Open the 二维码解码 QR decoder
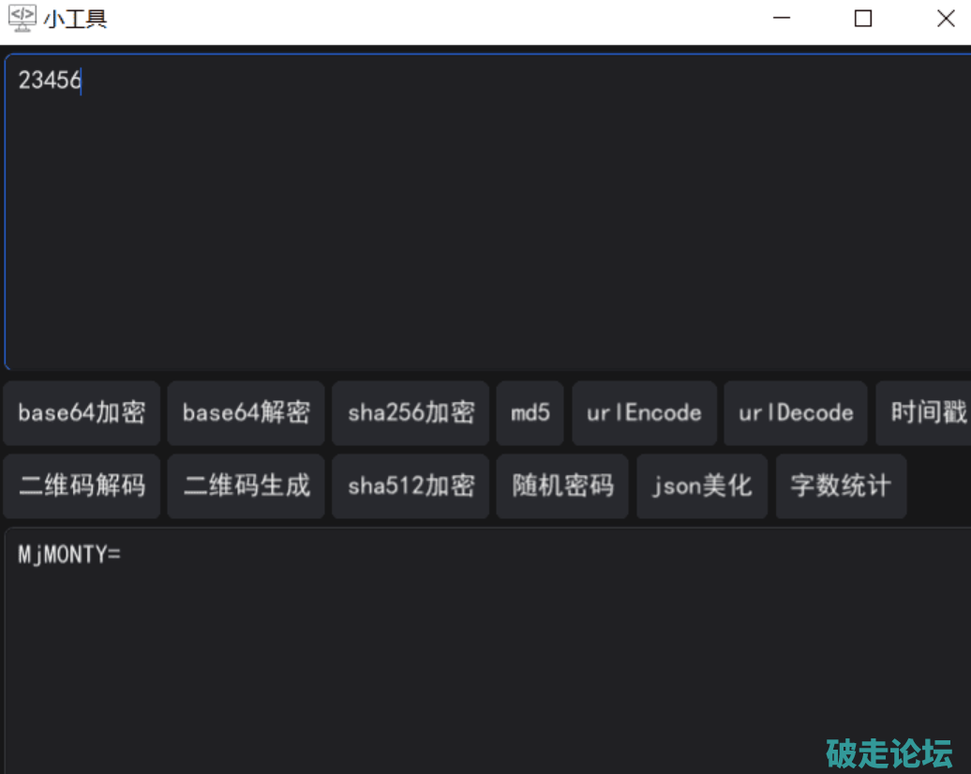The height and width of the screenshot is (774, 971). pyautogui.click(x=82, y=486)
